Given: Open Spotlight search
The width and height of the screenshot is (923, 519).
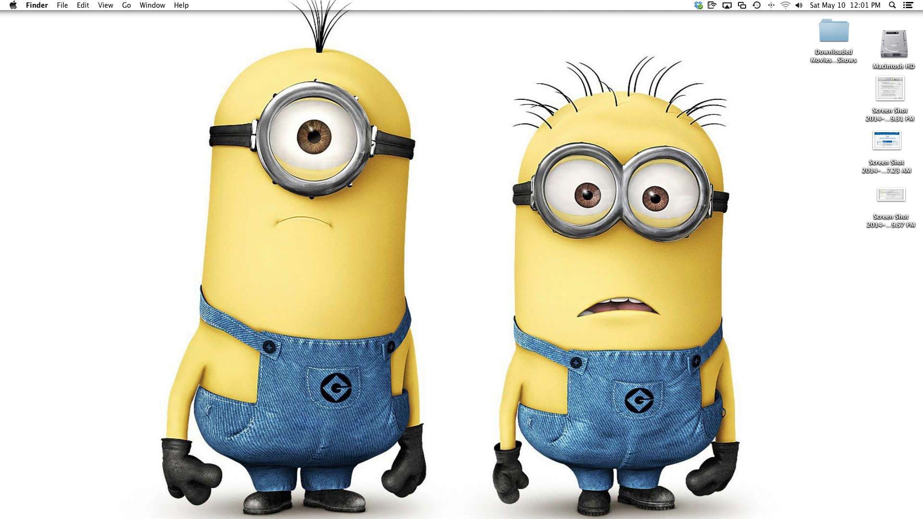Looking at the screenshot, I should tap(892, 5).
